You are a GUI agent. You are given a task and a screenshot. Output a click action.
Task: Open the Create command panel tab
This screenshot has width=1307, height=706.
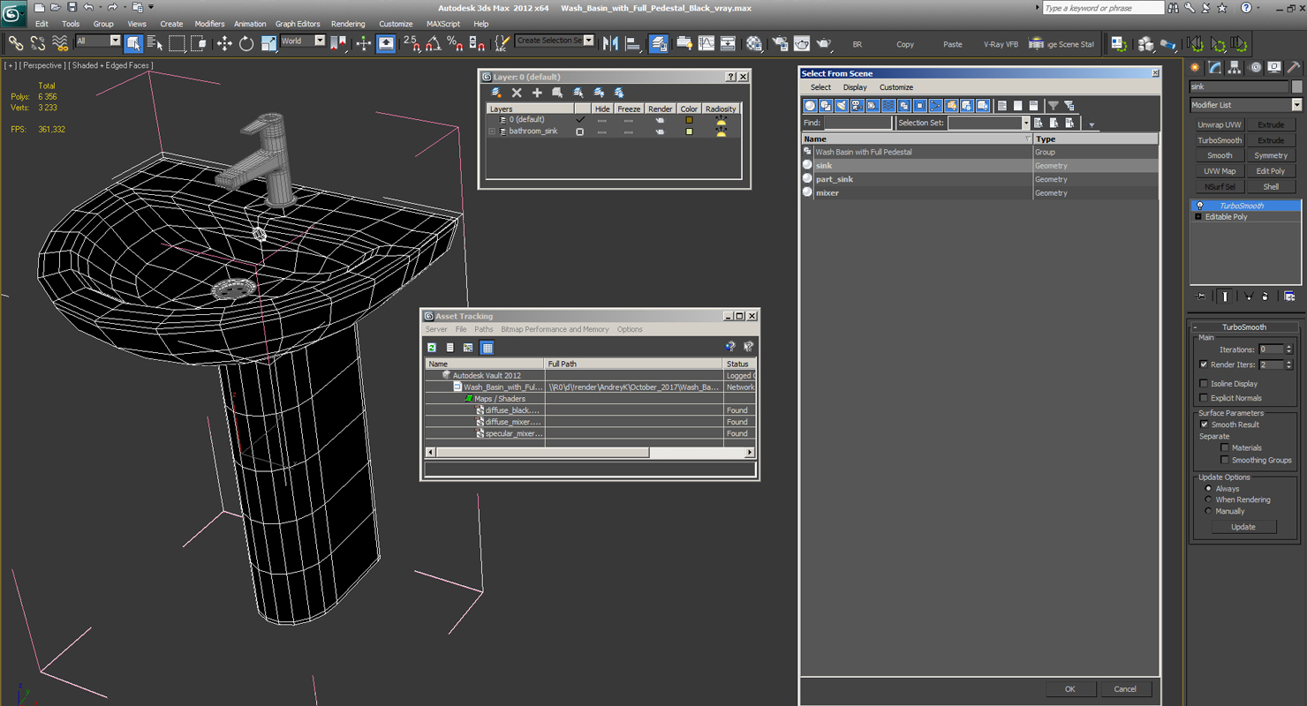coord(1196,67)
